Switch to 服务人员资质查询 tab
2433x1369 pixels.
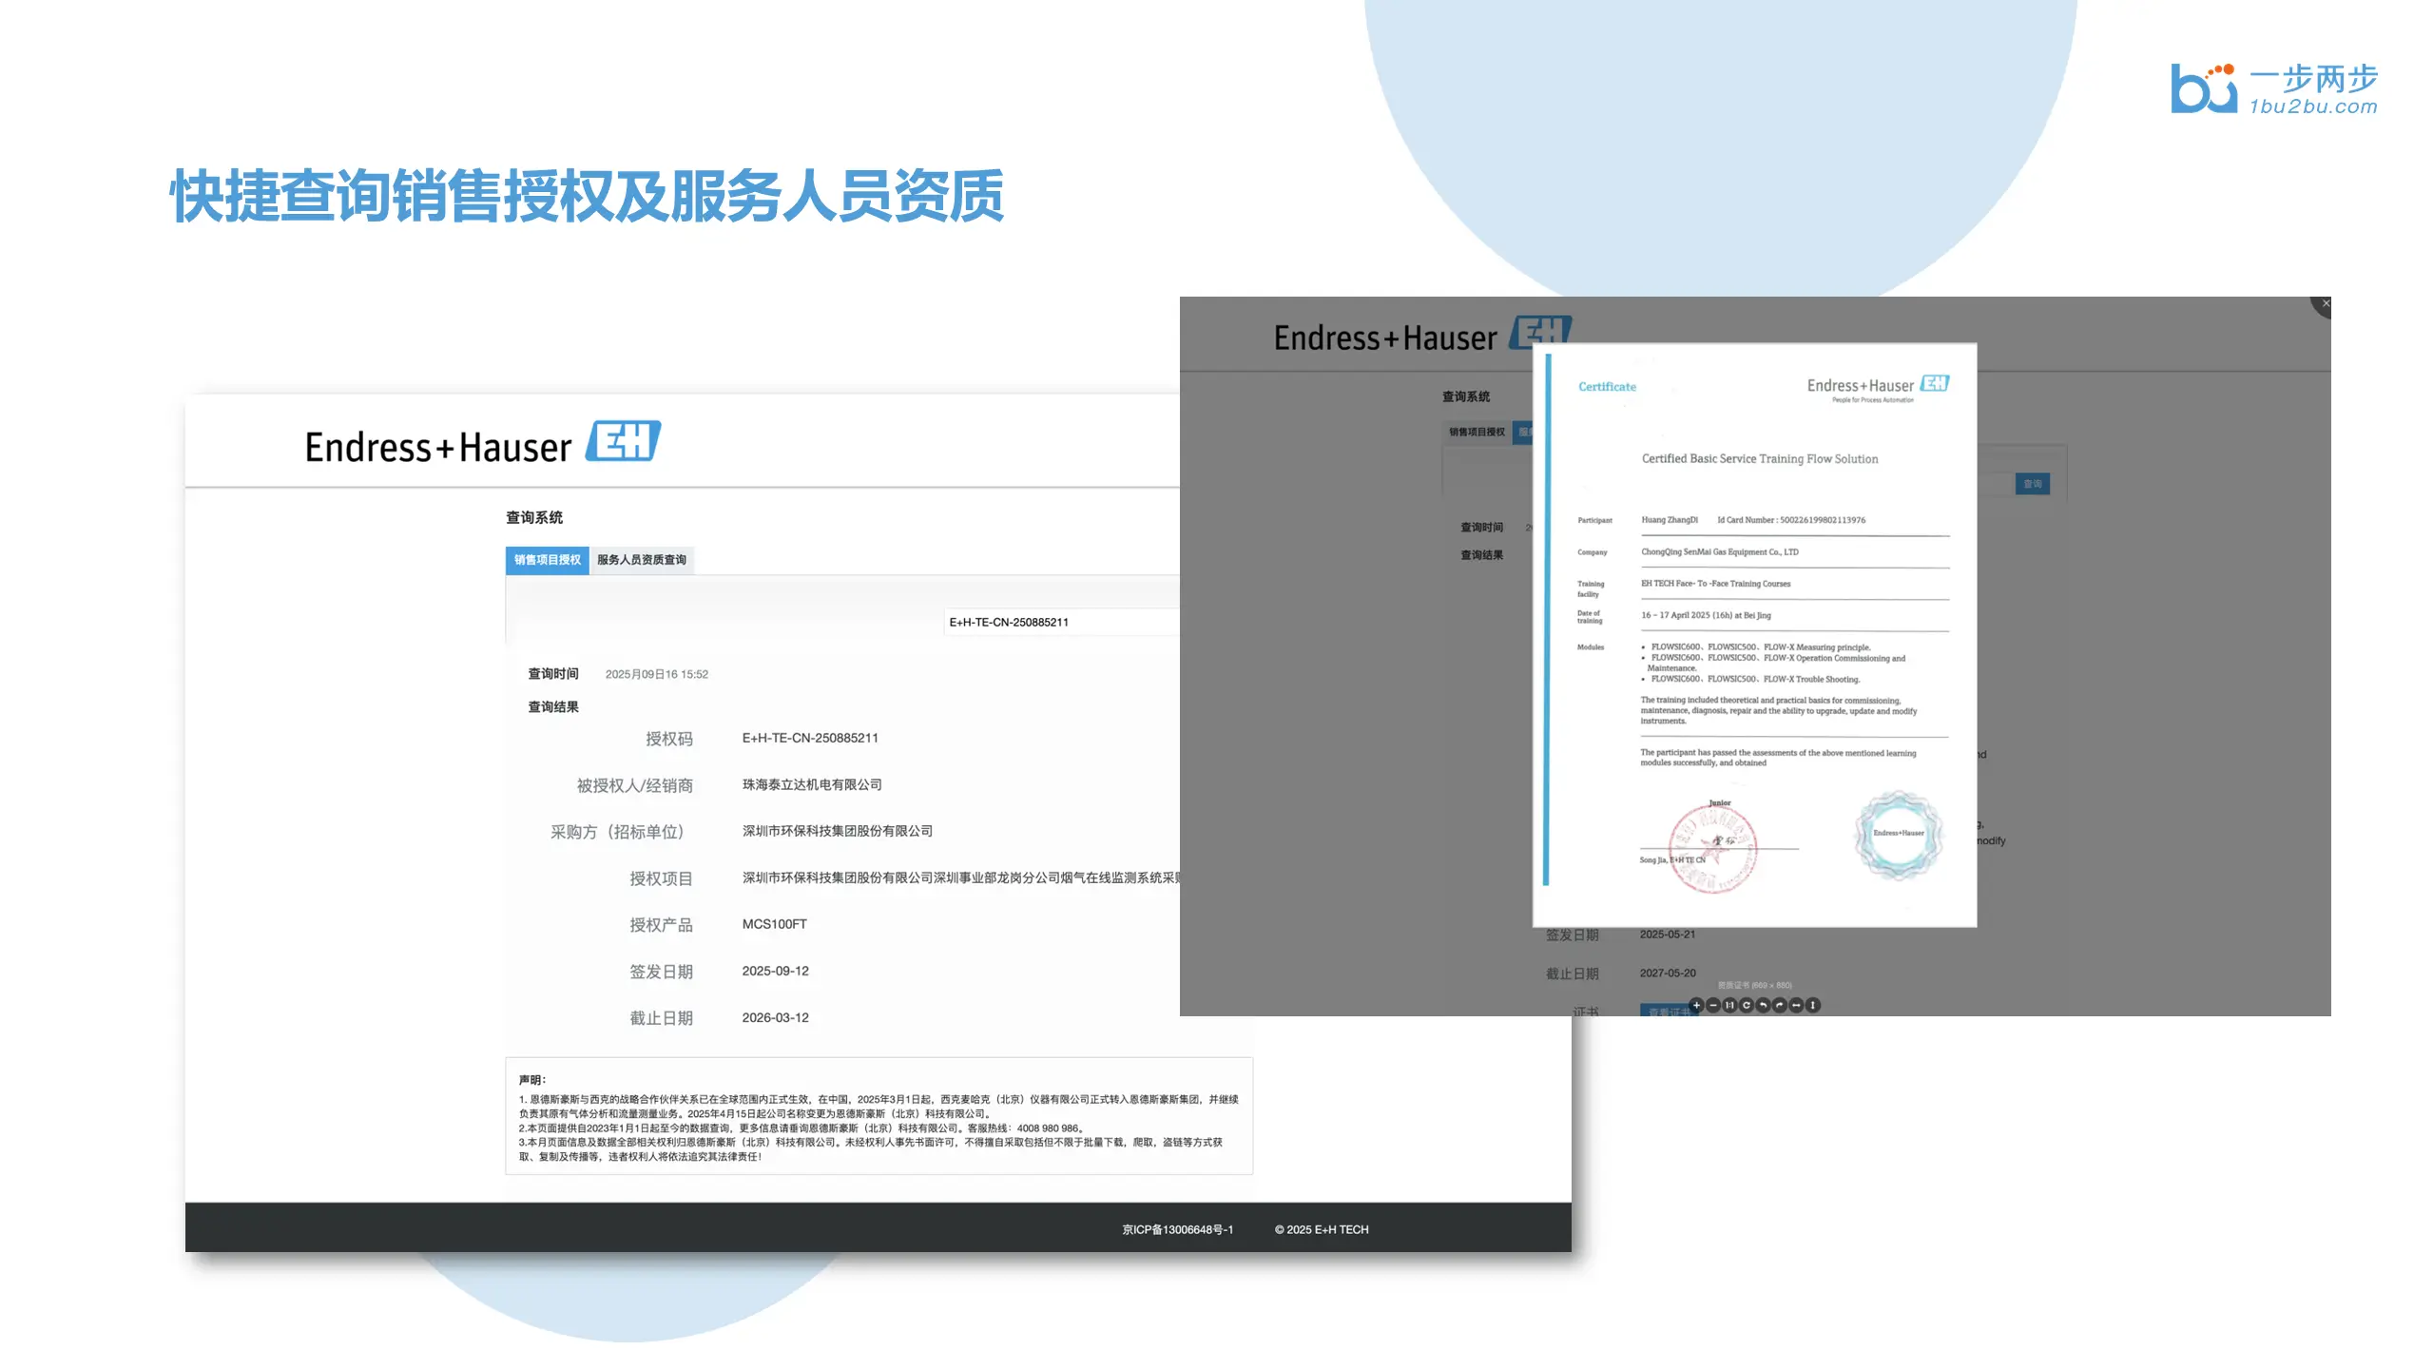(641, 560)
